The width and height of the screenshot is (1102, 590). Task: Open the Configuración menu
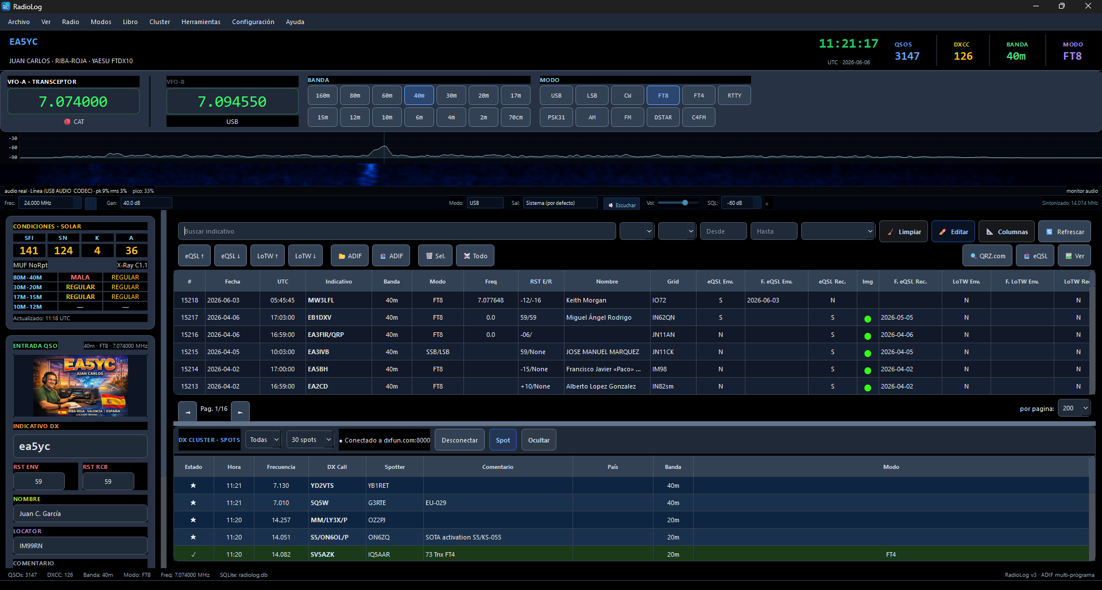(253, 22)
